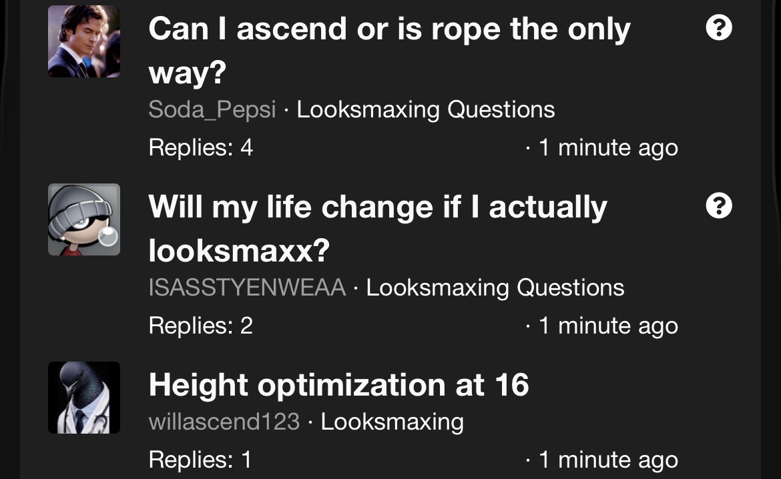Click "Replies: 4" on the ascend thread
The height and width of the screenshot is (479, 781).
pos(200,147)
